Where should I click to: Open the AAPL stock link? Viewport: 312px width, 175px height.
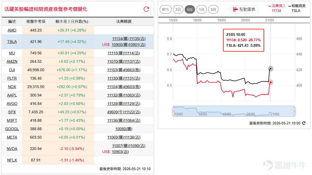(x=12, y=95)
